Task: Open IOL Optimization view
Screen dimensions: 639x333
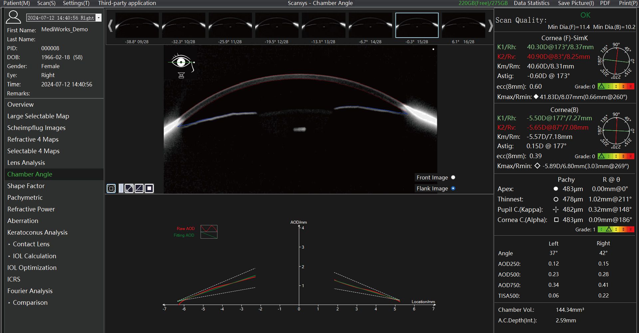Action: [54, 268]
